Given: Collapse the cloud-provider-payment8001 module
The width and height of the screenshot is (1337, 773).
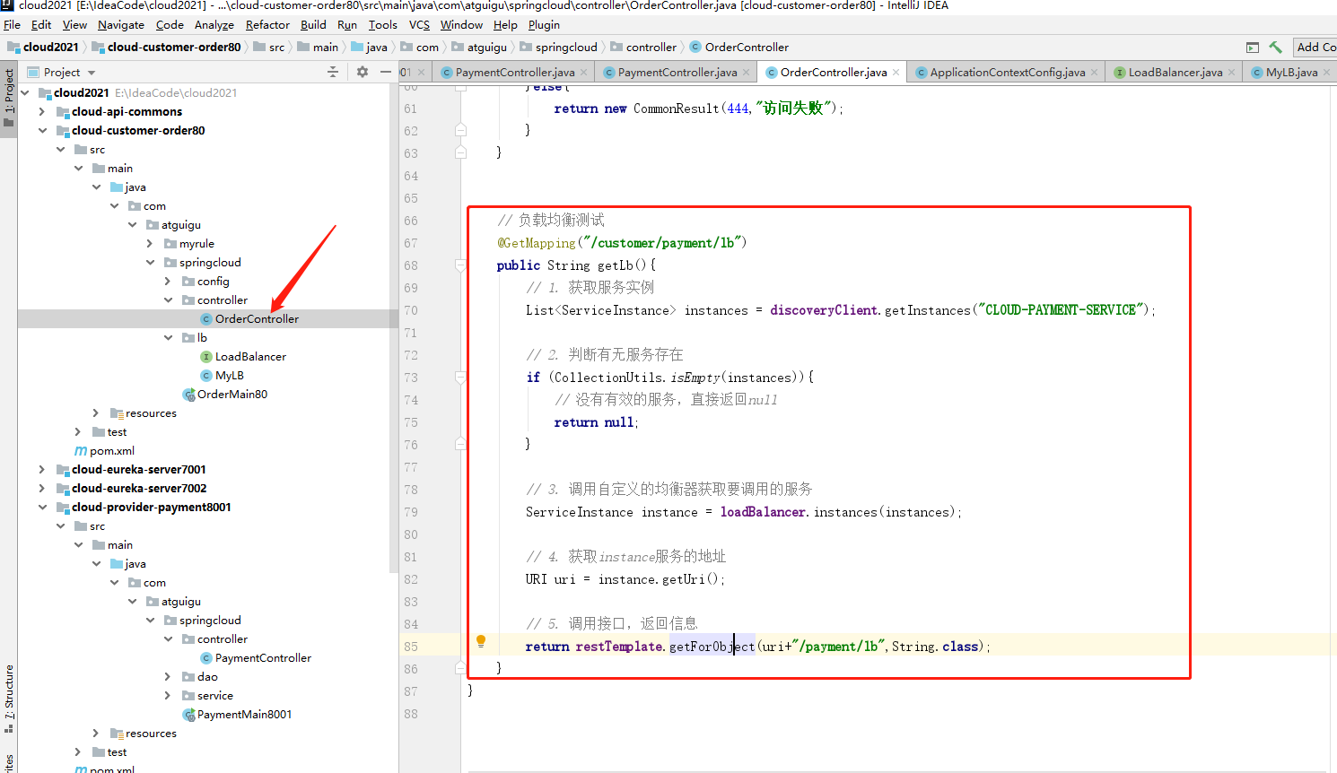Looking at the screenshot, I should (42, 508).
